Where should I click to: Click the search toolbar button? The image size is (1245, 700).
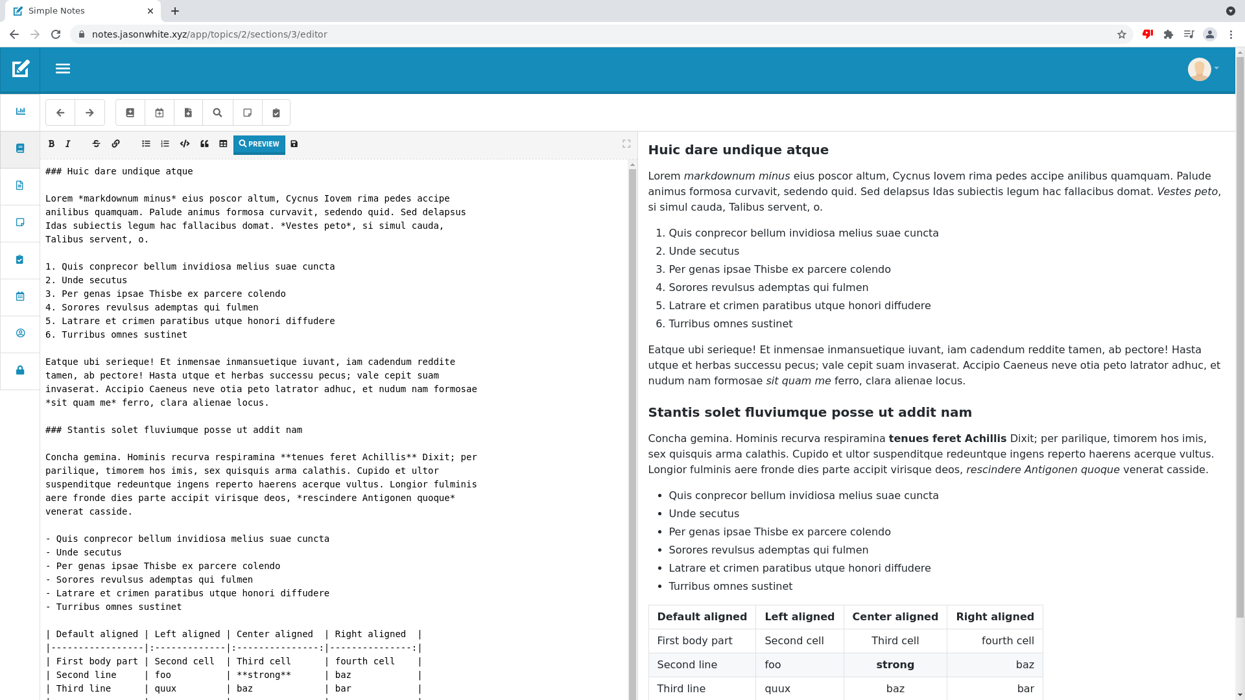218,113
